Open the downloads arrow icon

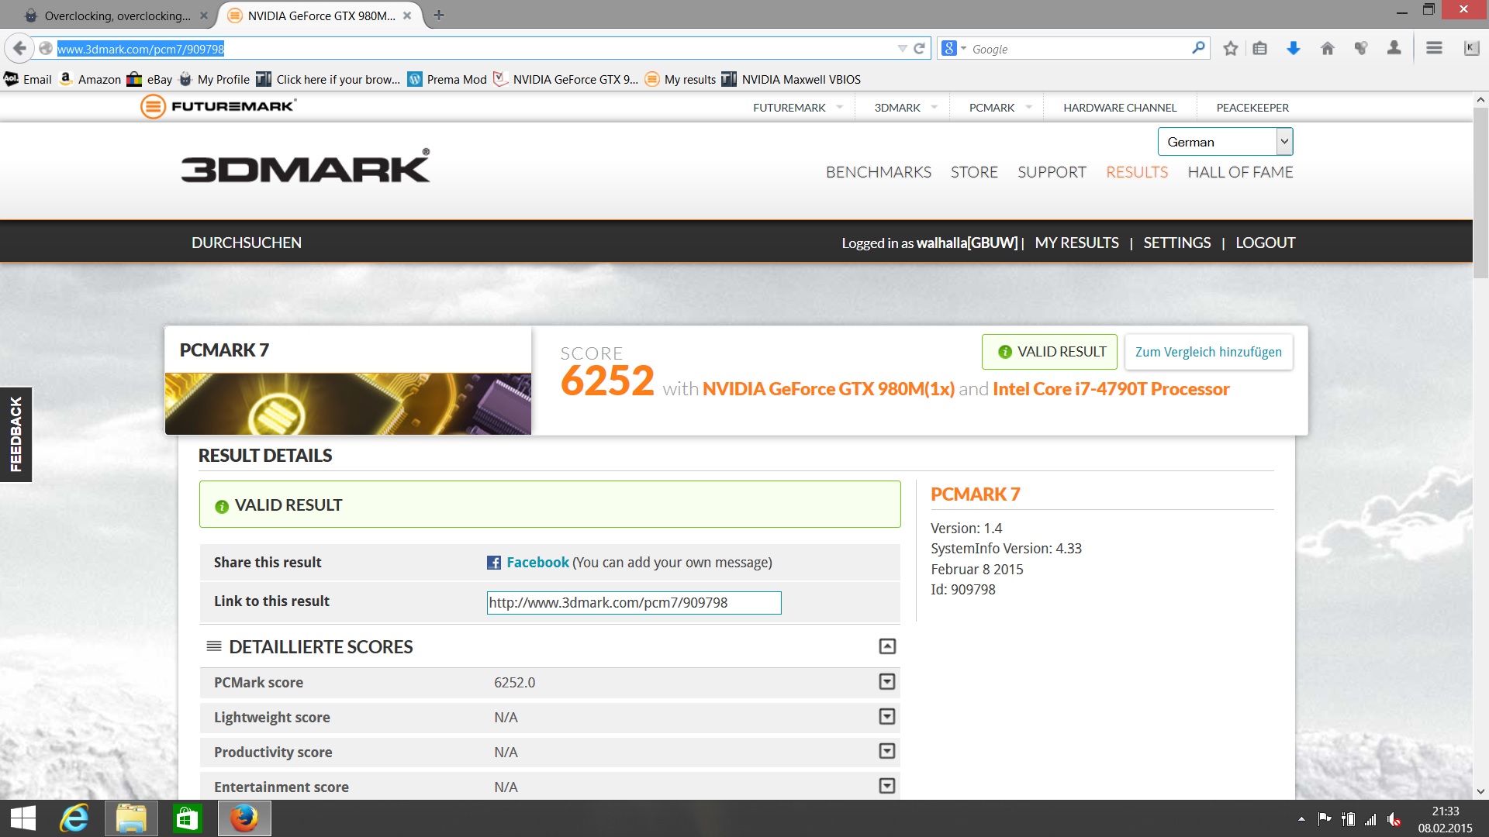(1293, 48)
